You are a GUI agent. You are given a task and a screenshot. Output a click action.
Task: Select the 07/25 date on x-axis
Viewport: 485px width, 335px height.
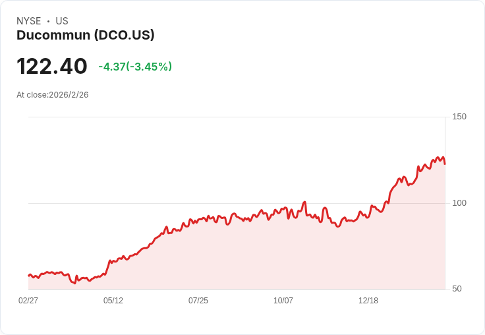click(198, 301)
